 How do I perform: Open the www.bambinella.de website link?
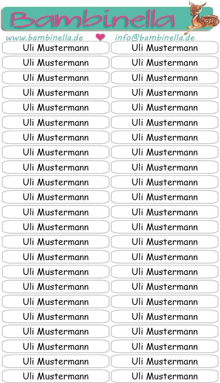(x=45, y=38)
